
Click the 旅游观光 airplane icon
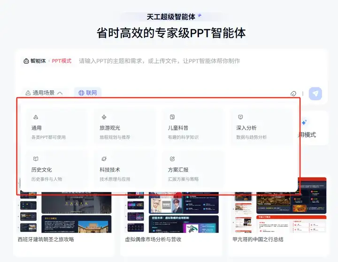click(x=104, y=117)
